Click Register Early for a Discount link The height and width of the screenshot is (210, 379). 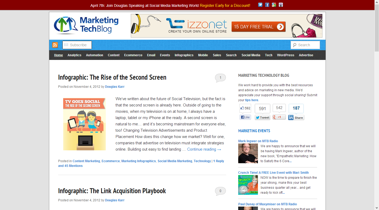(225, 5)
